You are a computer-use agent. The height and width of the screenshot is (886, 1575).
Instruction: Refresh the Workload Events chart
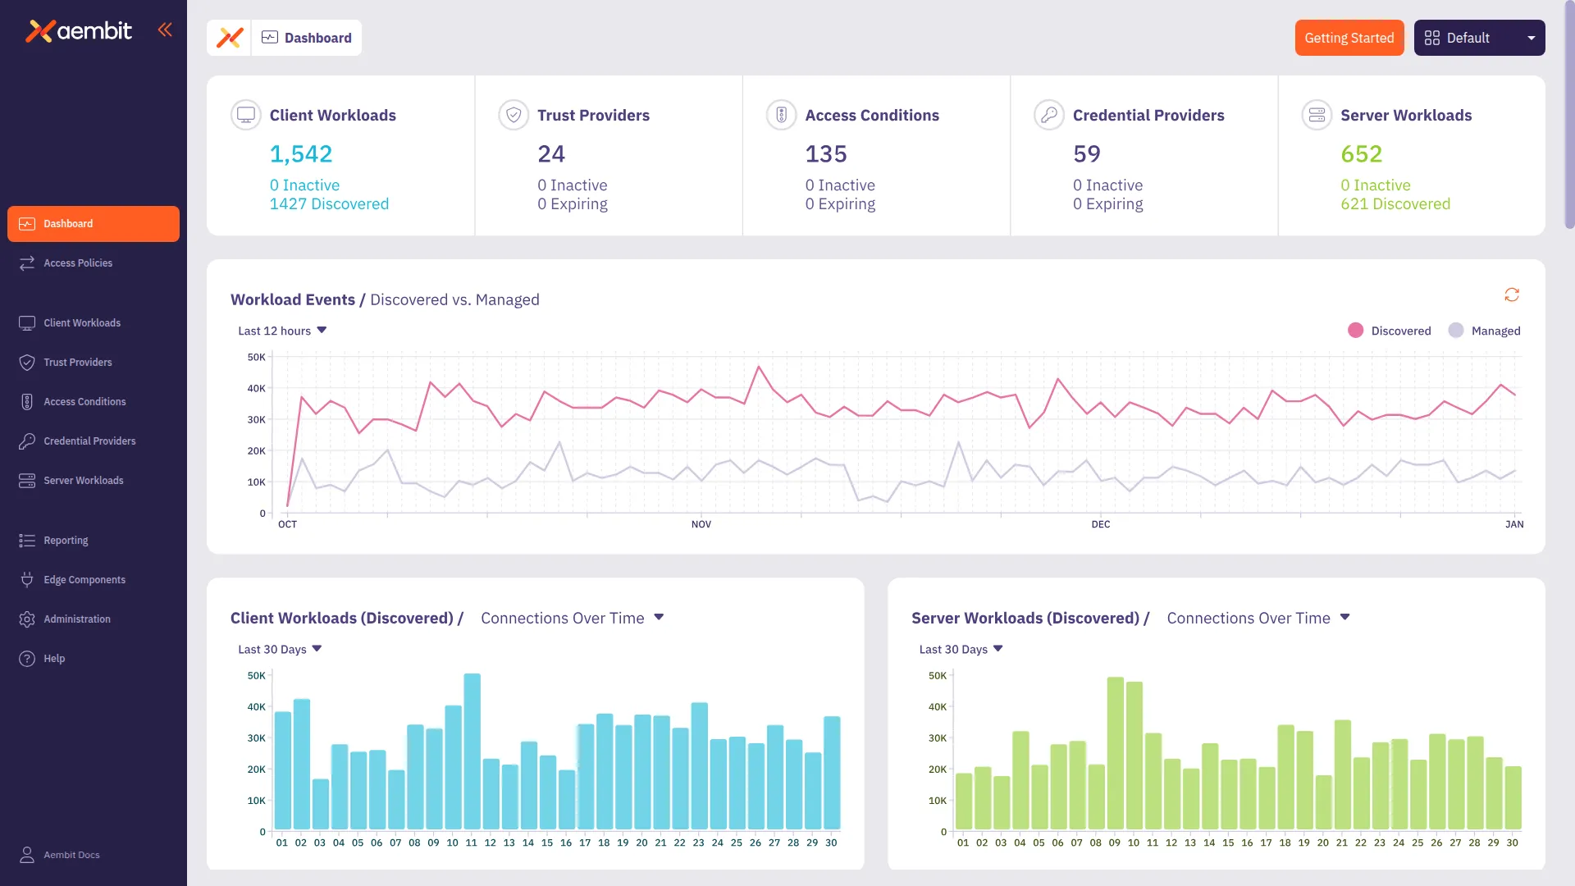[x=1513, y=295]
